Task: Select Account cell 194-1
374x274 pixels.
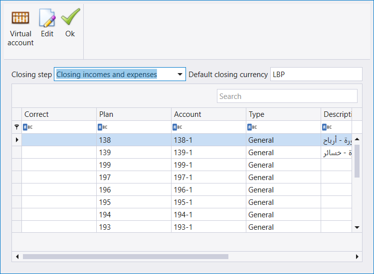Action: pos(209,214)
